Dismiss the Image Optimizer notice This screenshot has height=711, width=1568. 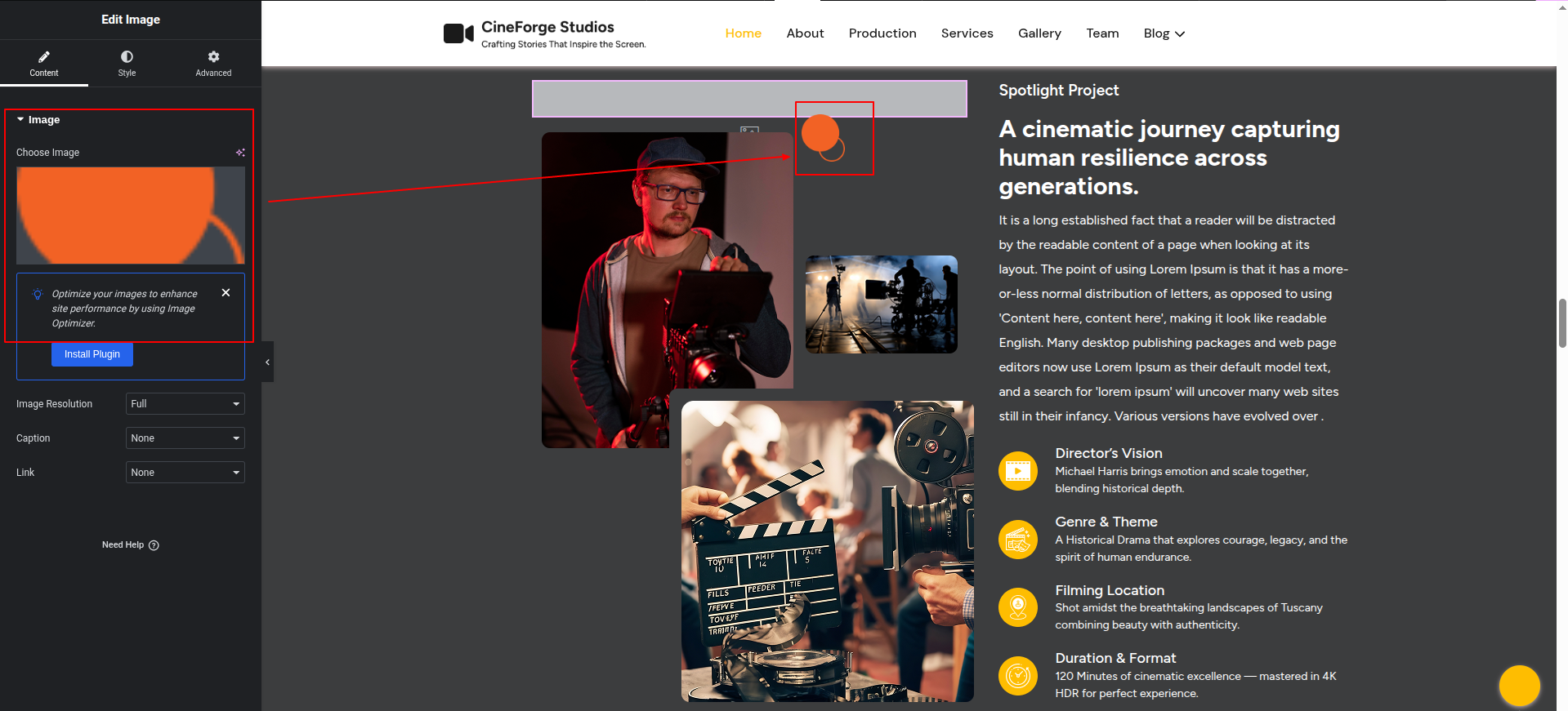[226, 293]
